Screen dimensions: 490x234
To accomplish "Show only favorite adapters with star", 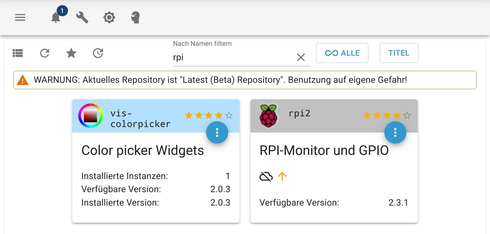I will 71,53.
